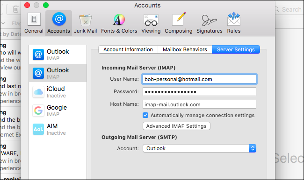Select the Google IMAP account
This screenshot has width=304, height=180.
(x=58, y=111)
